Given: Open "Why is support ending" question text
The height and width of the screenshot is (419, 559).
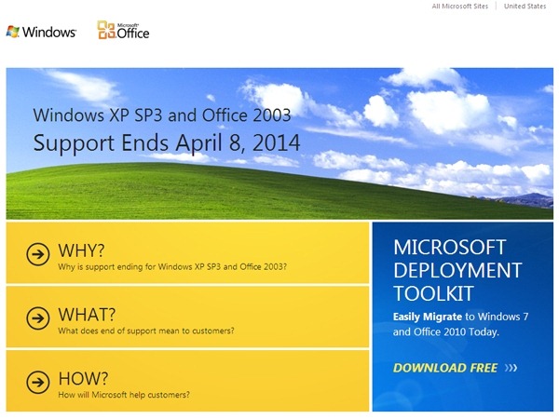Looking at the screenshot, I should (x=172, y=267).
